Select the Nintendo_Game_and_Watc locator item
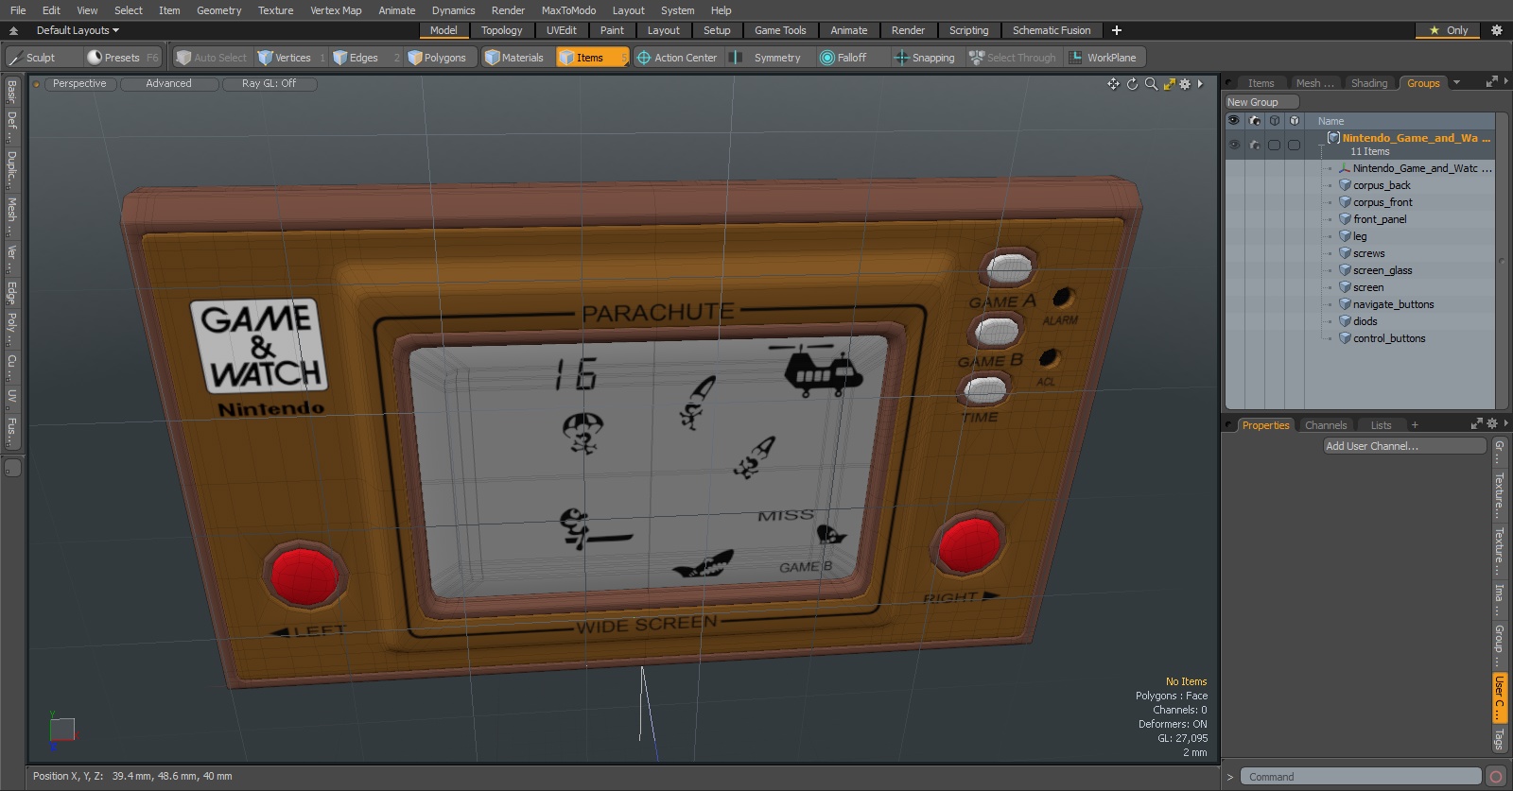 1421,168
